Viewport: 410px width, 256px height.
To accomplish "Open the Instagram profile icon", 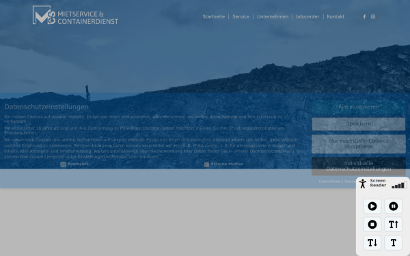I will [373, 16].
